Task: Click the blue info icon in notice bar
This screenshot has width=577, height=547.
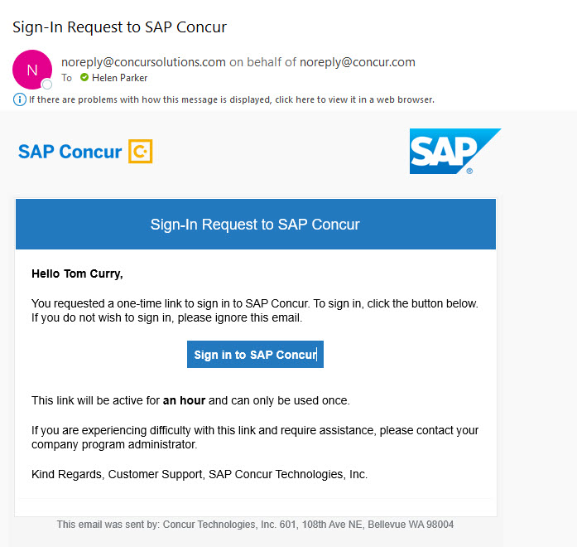Action: coord(20,99)
